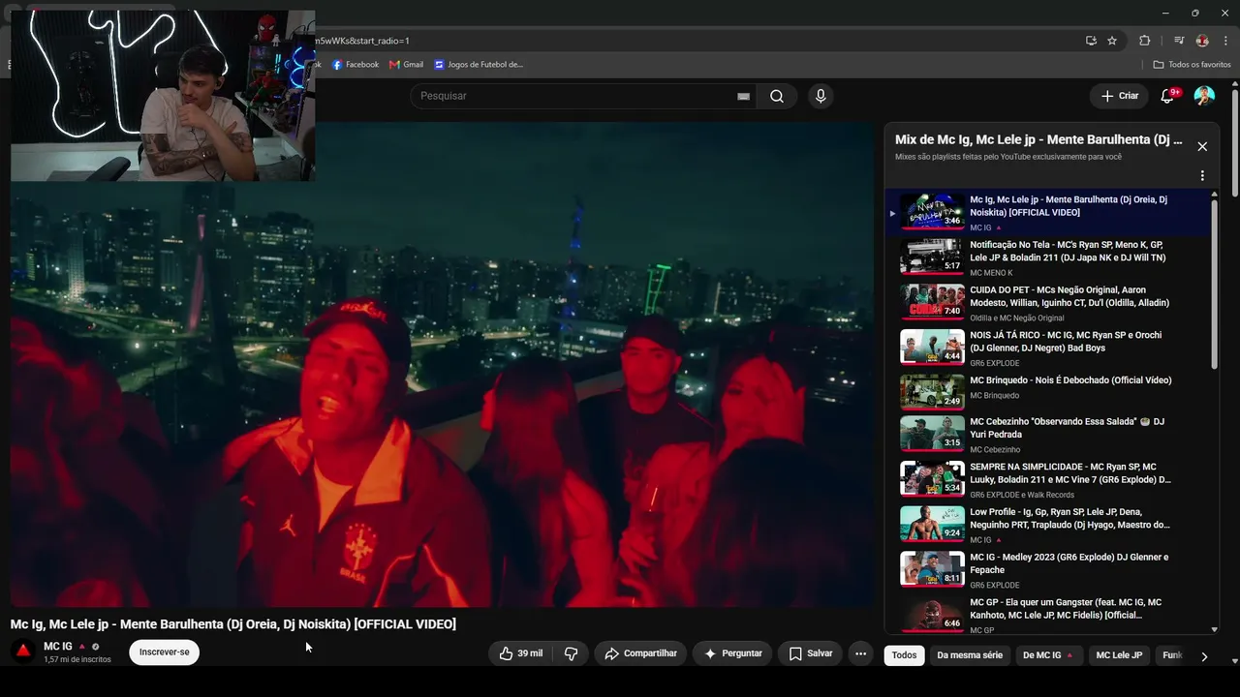Open Chrome media controls icon

pyautogui.click(x=1179, y=41)
